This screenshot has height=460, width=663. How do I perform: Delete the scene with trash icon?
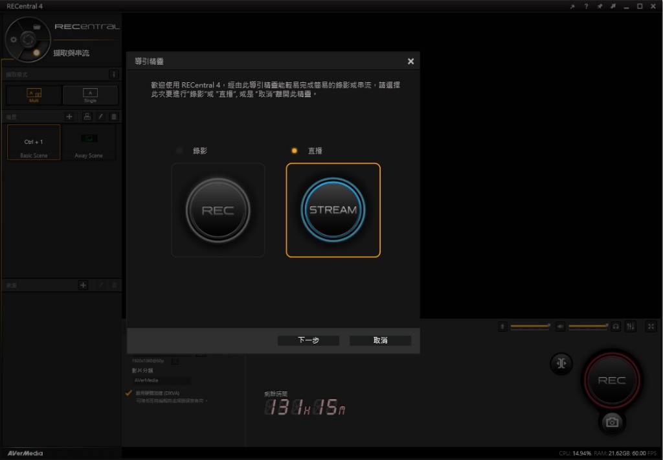(x=114, y=117)
